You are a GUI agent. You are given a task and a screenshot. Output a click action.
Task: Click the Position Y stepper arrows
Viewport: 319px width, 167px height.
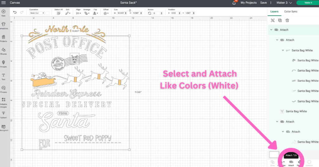click(x=194, y=13)
